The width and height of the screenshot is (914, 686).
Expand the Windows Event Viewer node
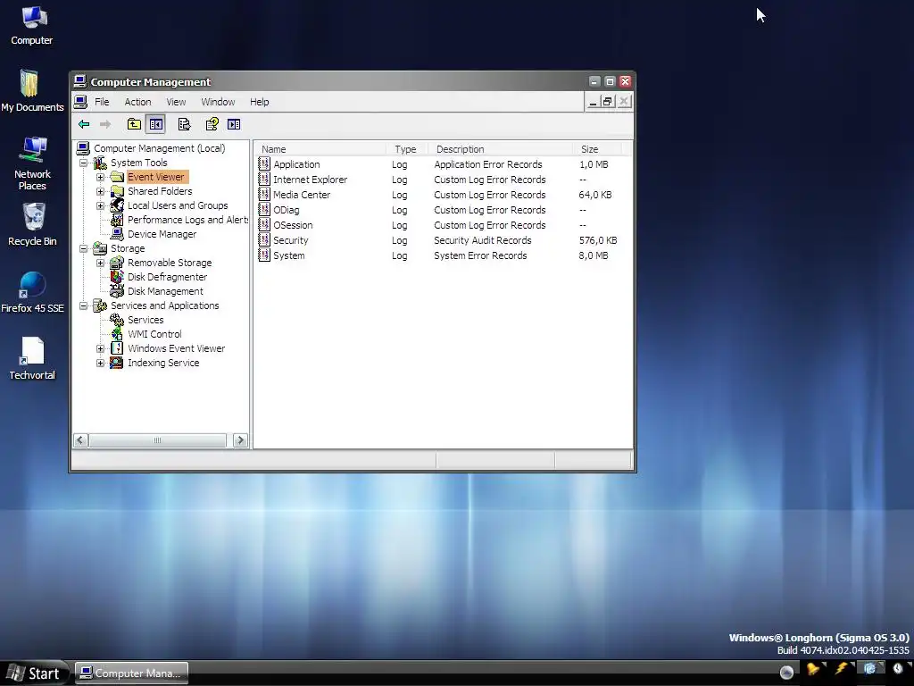100,349
